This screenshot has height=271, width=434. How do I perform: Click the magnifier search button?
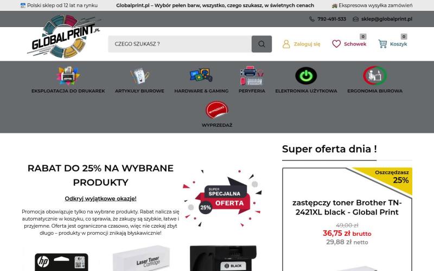(x=261, y=44)
